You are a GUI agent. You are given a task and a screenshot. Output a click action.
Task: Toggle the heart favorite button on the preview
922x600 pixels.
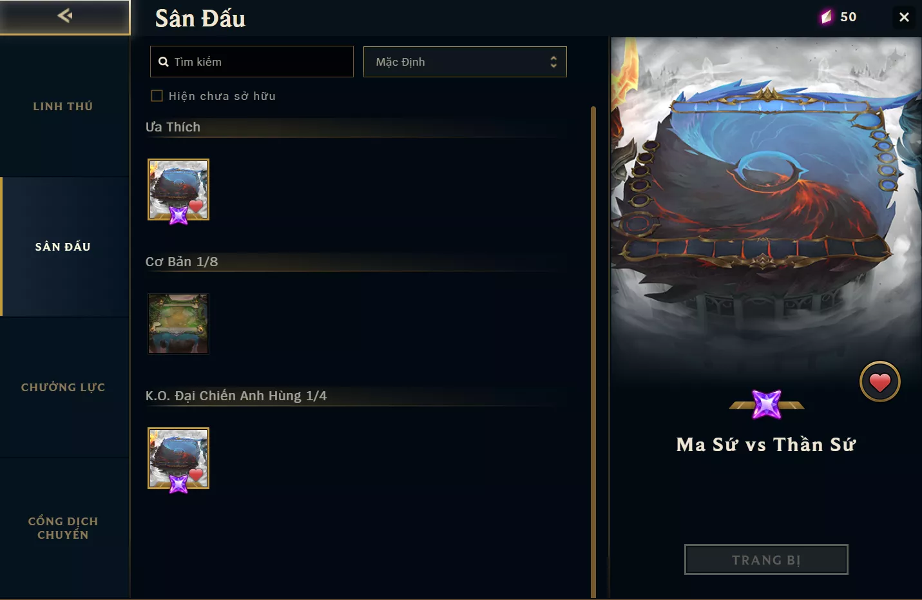pyautogui.click(x=880, y=382)
